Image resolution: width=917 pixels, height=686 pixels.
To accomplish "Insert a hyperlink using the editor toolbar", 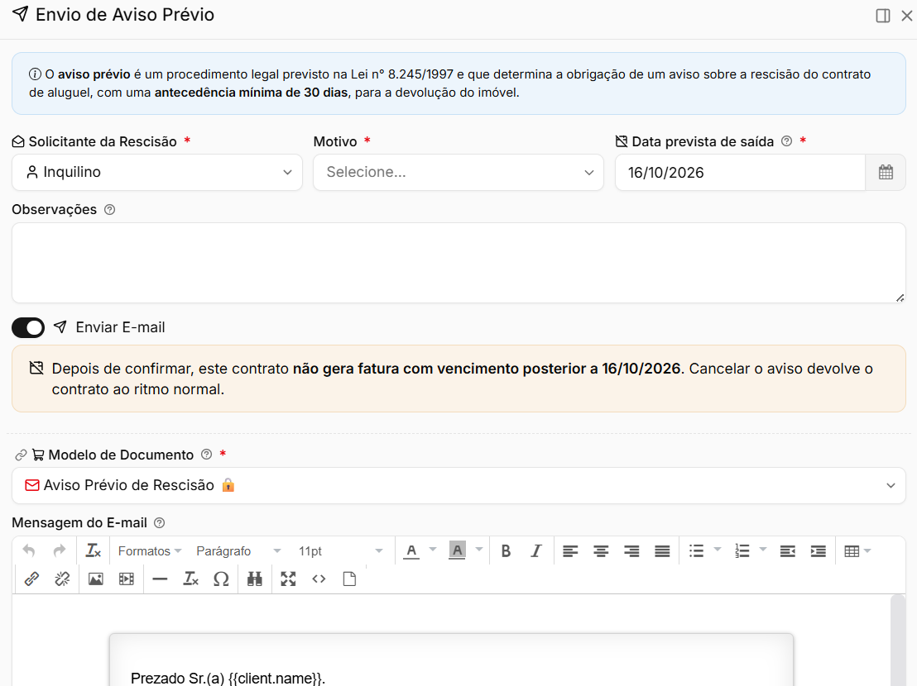I will (x=31, y=579).
